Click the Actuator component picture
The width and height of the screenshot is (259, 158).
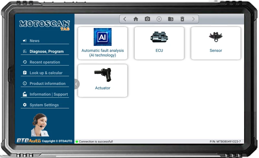(103, 75)
